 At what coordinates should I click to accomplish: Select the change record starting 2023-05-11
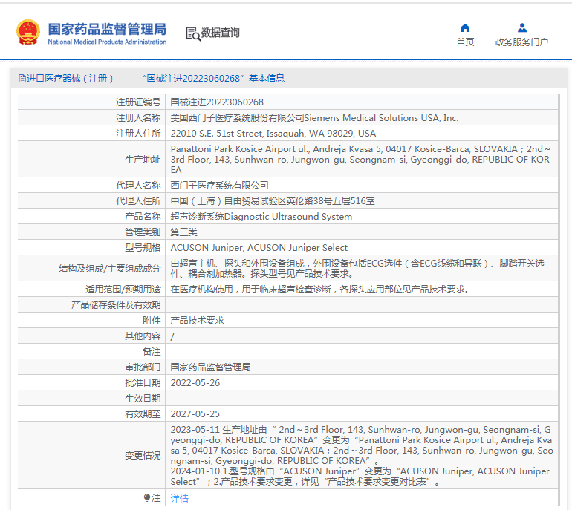point(362,455)
